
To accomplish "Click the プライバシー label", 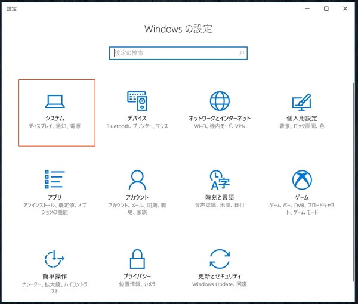I will click(x=137, y=276).
